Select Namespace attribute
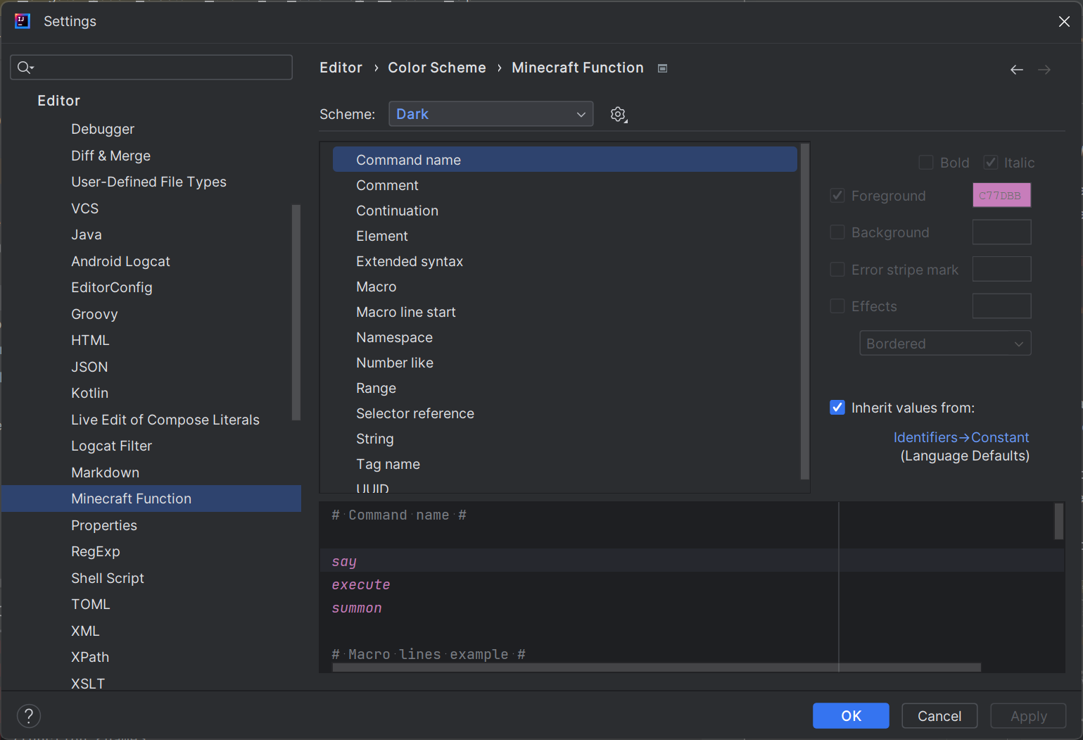 tap(564, 337)
